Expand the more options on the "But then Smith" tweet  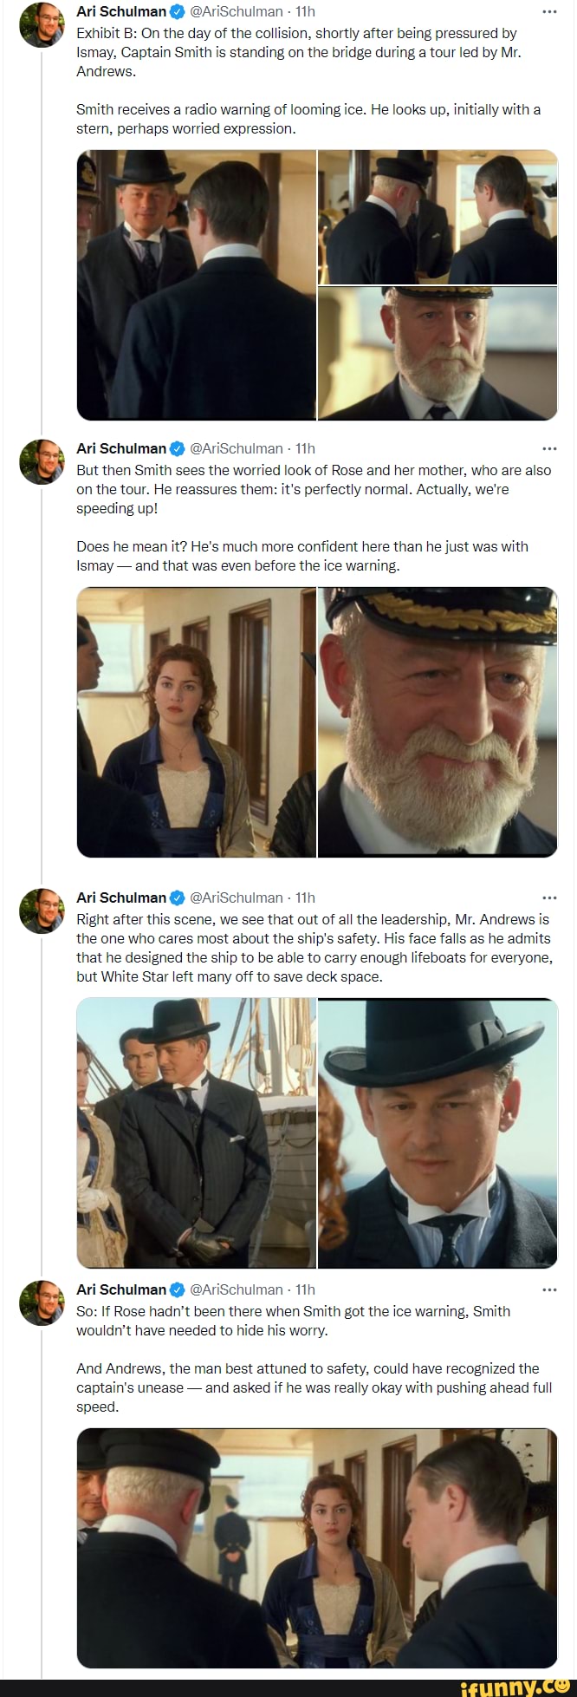point(549,448)
